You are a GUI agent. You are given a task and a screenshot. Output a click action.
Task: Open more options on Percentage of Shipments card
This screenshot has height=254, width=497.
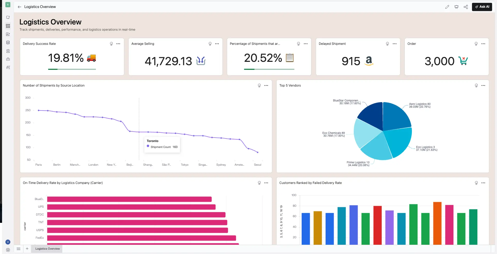[306, 44]
